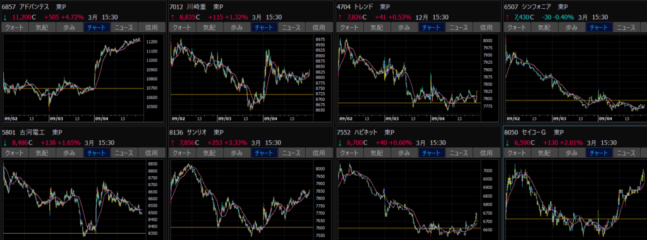Open 歩み tab in 6507 シンフォニア panel

tap(572, 28)
